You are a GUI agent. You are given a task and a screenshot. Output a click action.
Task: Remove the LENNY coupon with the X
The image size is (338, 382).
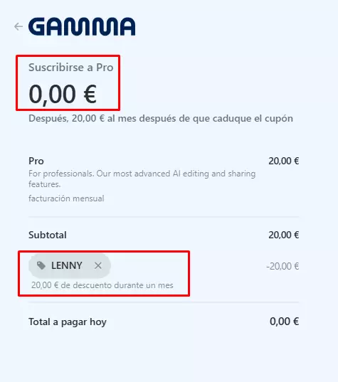click(98, 265)
